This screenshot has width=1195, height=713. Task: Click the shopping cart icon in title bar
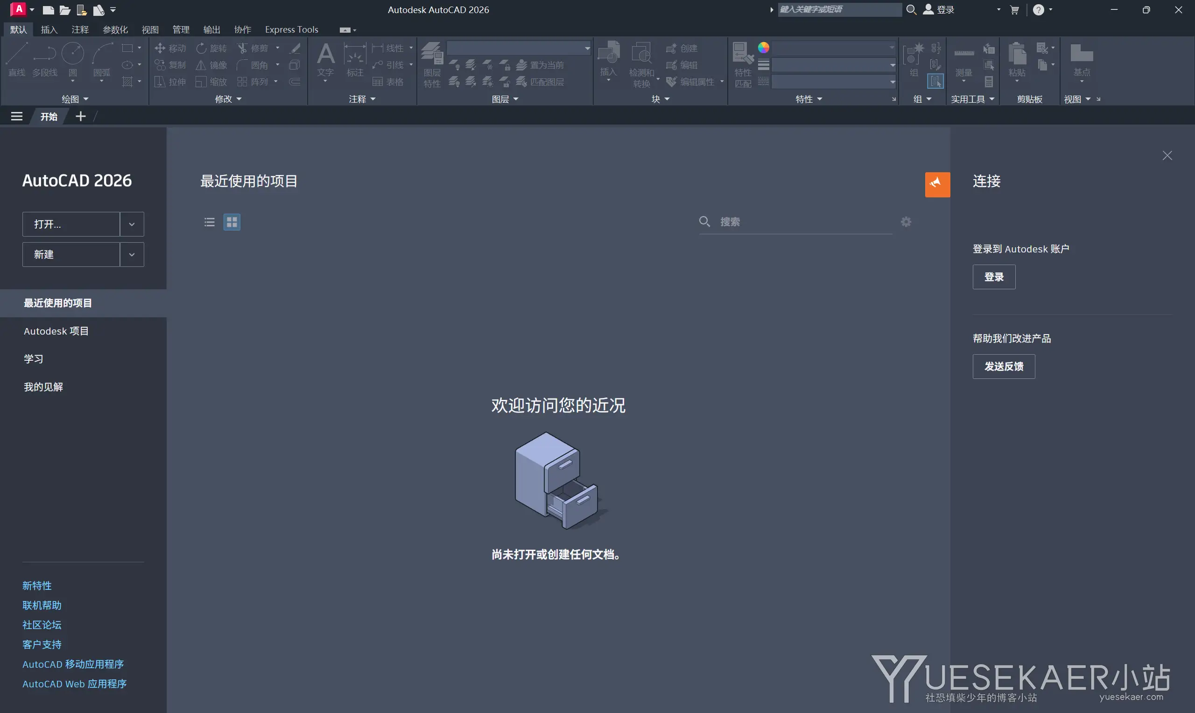pyautogui.click(x=1014, y=10)
